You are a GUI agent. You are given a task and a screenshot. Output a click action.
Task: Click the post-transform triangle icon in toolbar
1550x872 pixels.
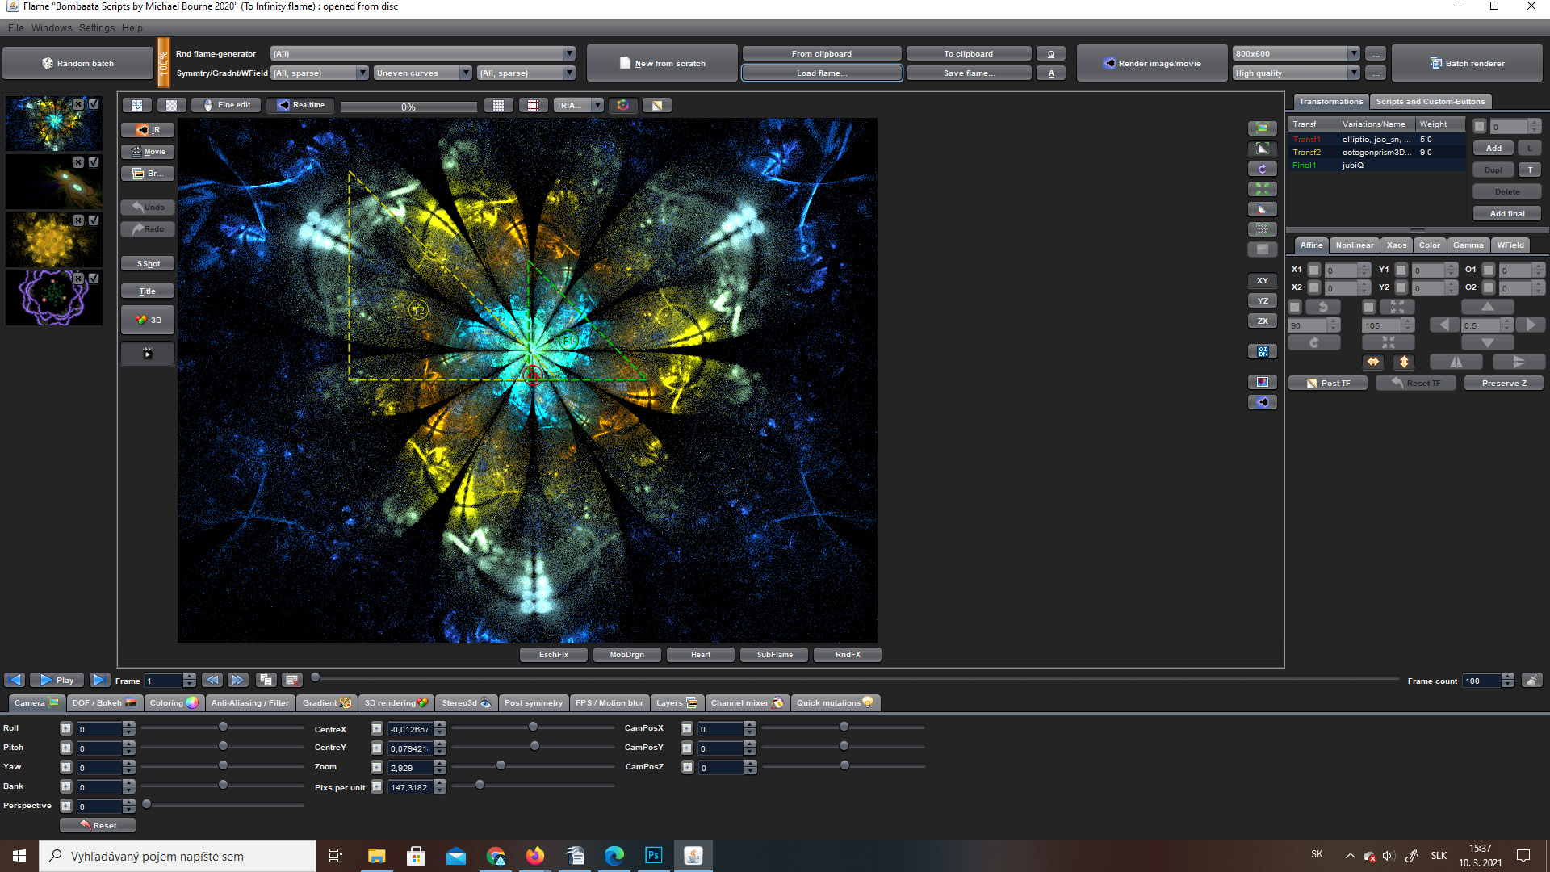tap(657, 105)
